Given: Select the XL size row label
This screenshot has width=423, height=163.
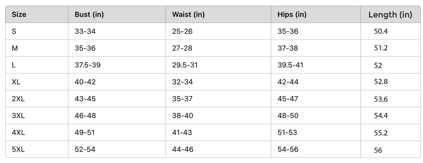Looking at the screenshot, I should click(x=16, y=82).
